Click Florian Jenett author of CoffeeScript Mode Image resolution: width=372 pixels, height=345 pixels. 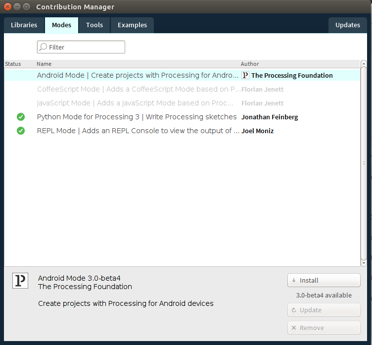(262, 89)
